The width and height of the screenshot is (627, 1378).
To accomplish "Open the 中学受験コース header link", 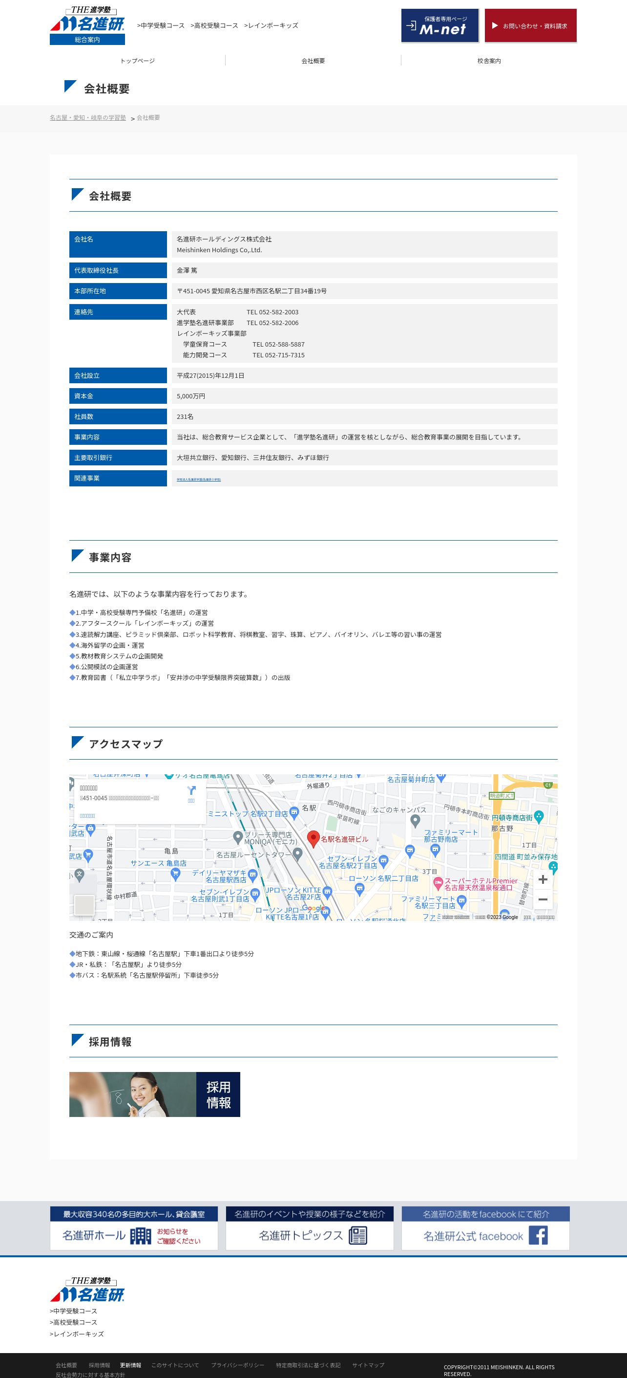I will click(161, 25).
